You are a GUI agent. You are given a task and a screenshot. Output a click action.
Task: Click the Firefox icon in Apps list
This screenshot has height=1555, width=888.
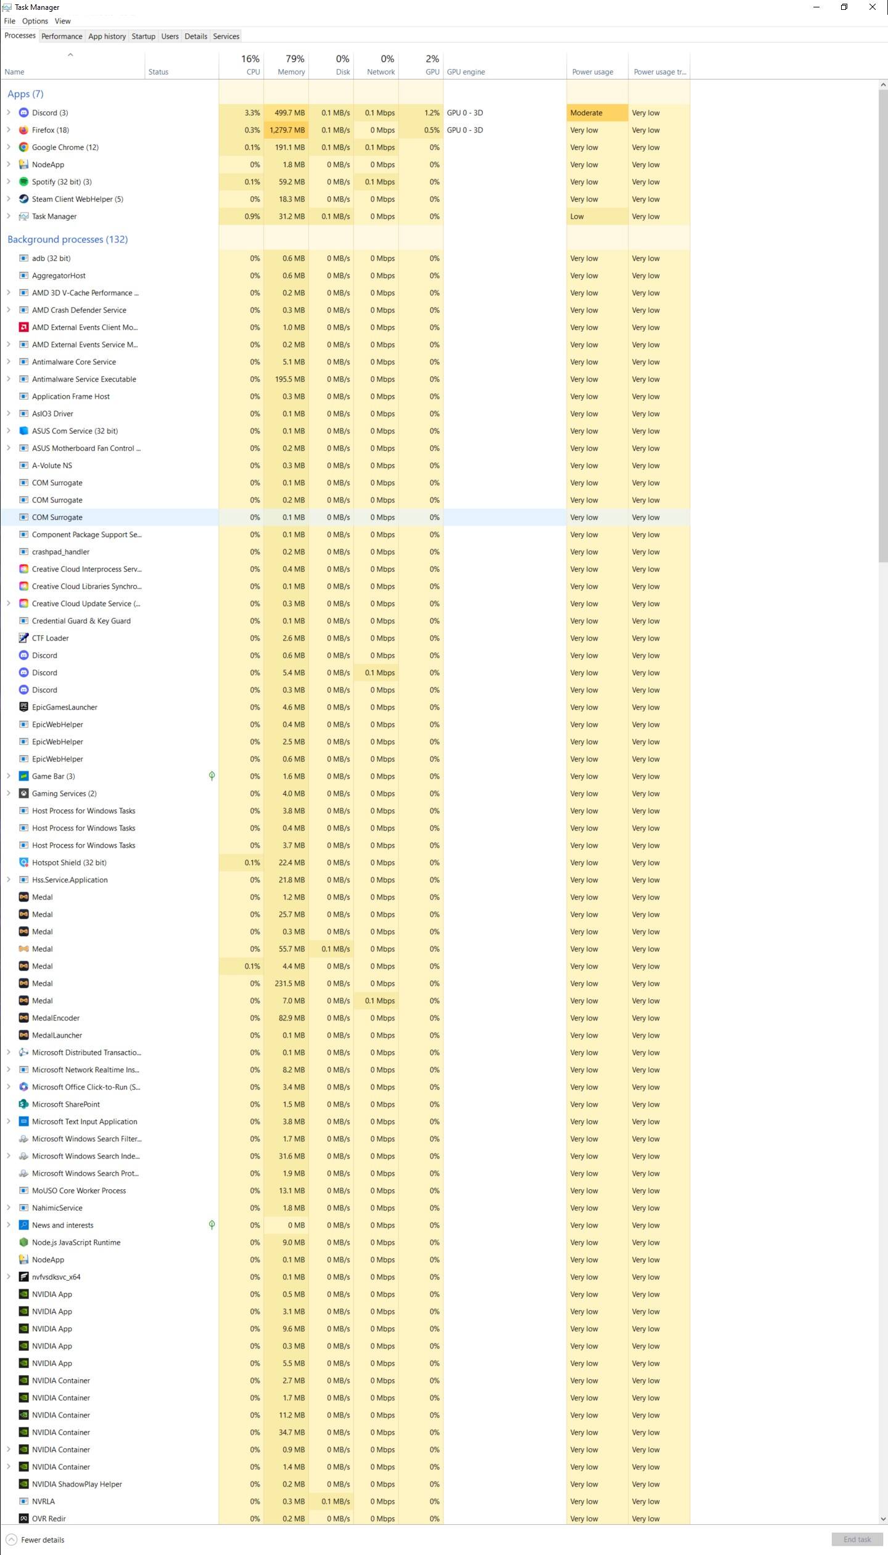coord(23,130)
